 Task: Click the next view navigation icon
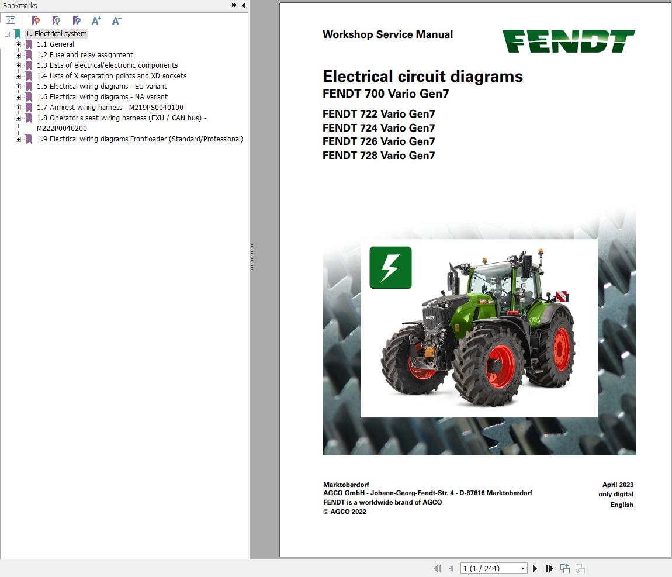(x=580, y=568)
